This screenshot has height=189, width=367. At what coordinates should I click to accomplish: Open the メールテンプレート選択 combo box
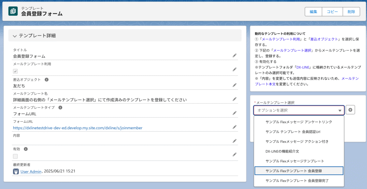(299, 111)
